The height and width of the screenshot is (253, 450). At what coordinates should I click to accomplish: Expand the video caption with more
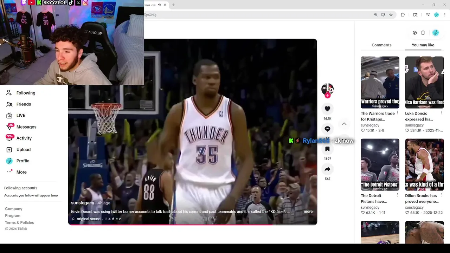308,212
